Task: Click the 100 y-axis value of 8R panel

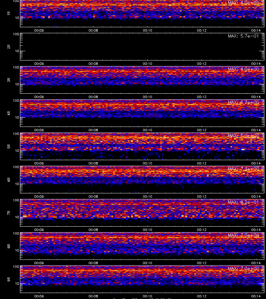Action: (x=16, y=234)
